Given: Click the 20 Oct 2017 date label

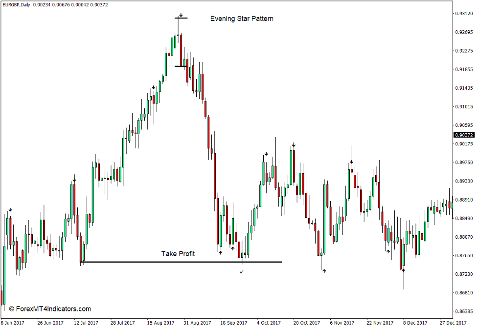Looking at the screenshot, I should click(307, 323).
